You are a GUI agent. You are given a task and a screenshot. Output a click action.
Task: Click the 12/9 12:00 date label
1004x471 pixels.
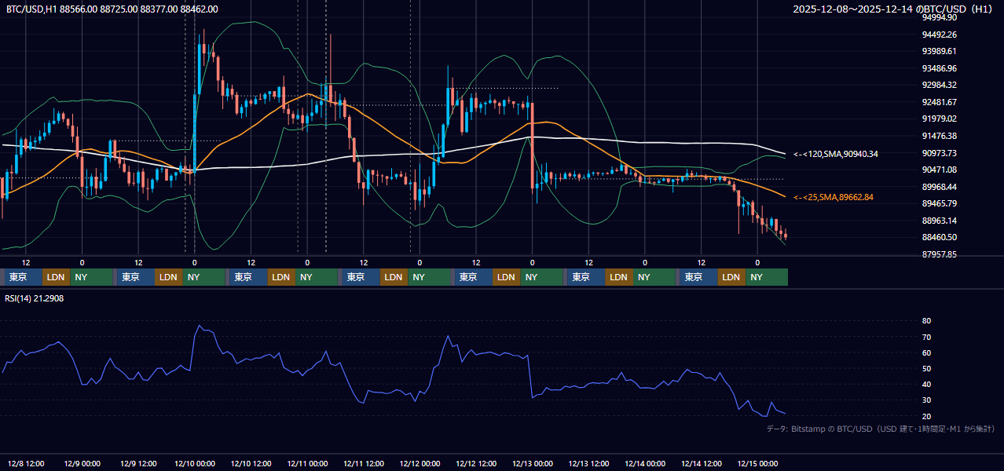coord(138,463)
